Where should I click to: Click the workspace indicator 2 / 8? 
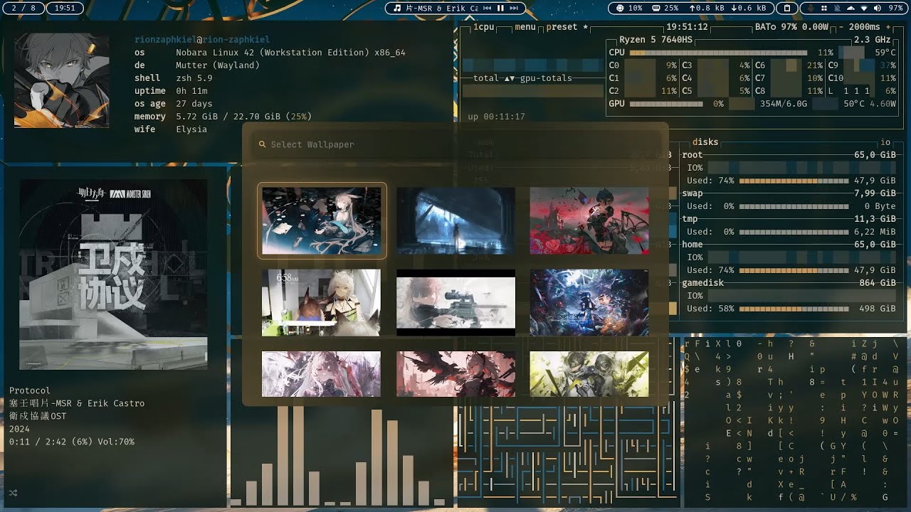(23, 8)
